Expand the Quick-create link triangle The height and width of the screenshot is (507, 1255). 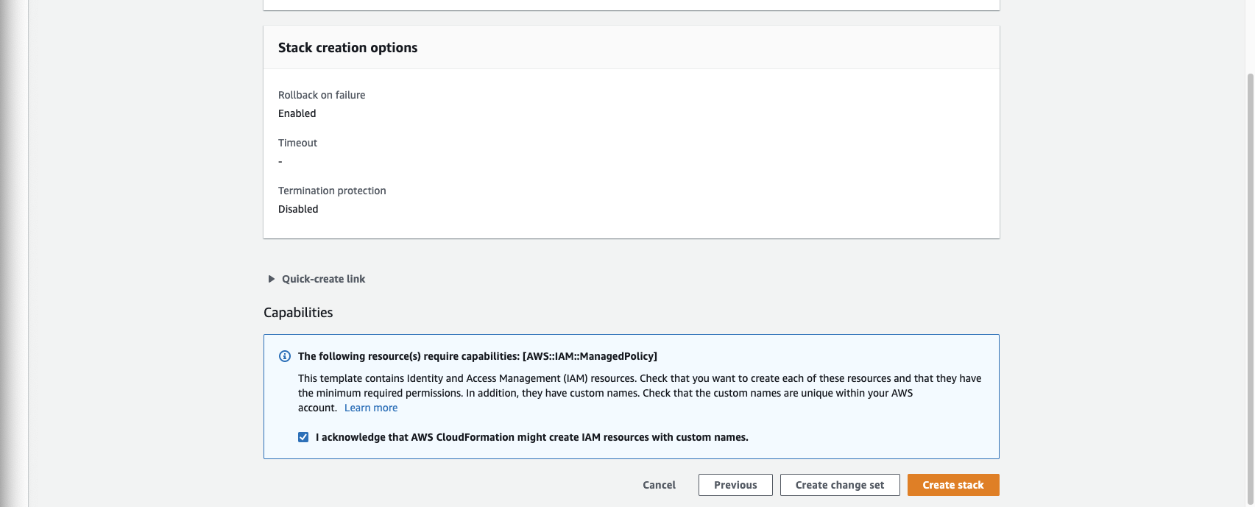click(272, 279)
